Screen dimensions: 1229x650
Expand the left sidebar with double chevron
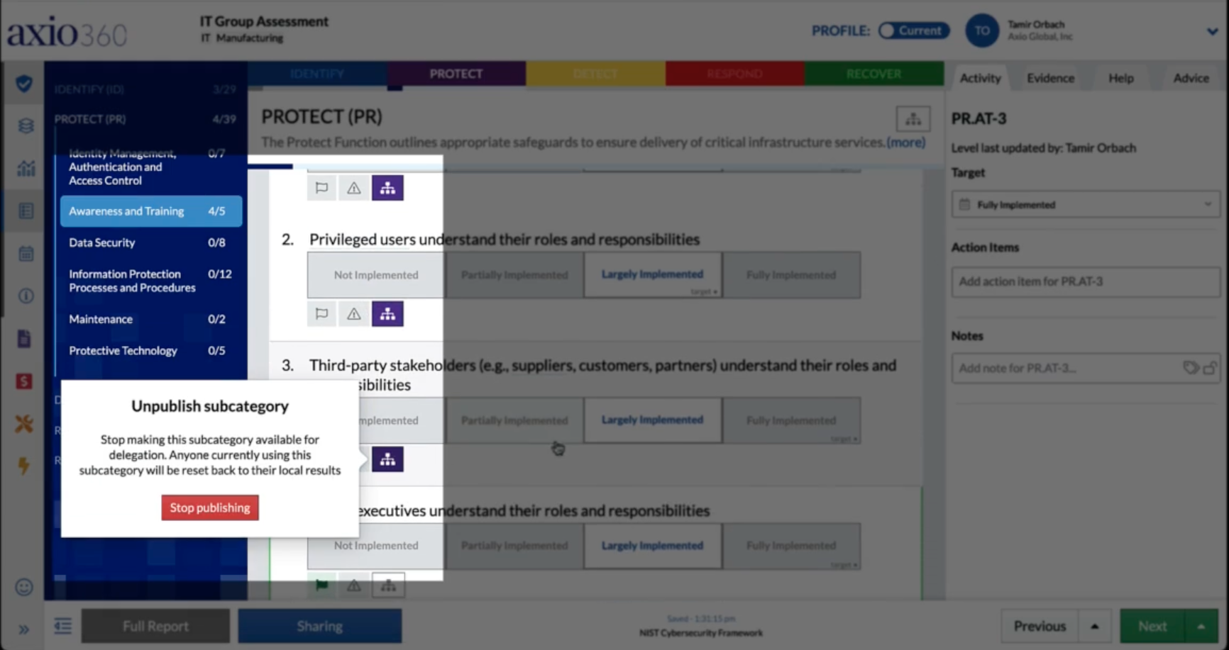tap(23, 629)
